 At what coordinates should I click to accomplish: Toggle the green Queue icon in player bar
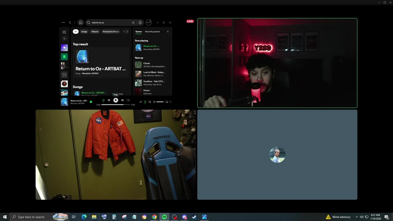click(x=145, y=102)
